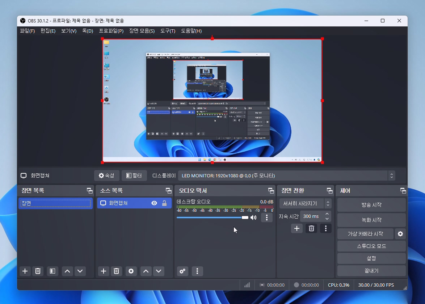Click the network signal status icon

(x=247, y=285)
